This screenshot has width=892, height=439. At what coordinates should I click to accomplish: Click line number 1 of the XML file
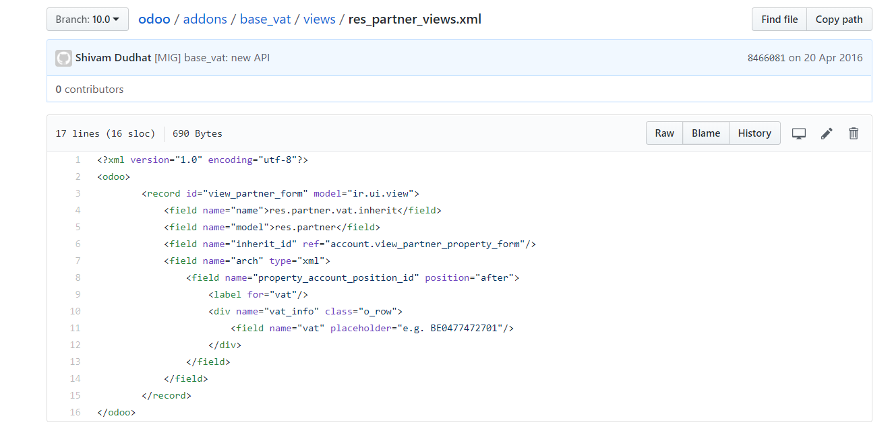coord(78,160)
